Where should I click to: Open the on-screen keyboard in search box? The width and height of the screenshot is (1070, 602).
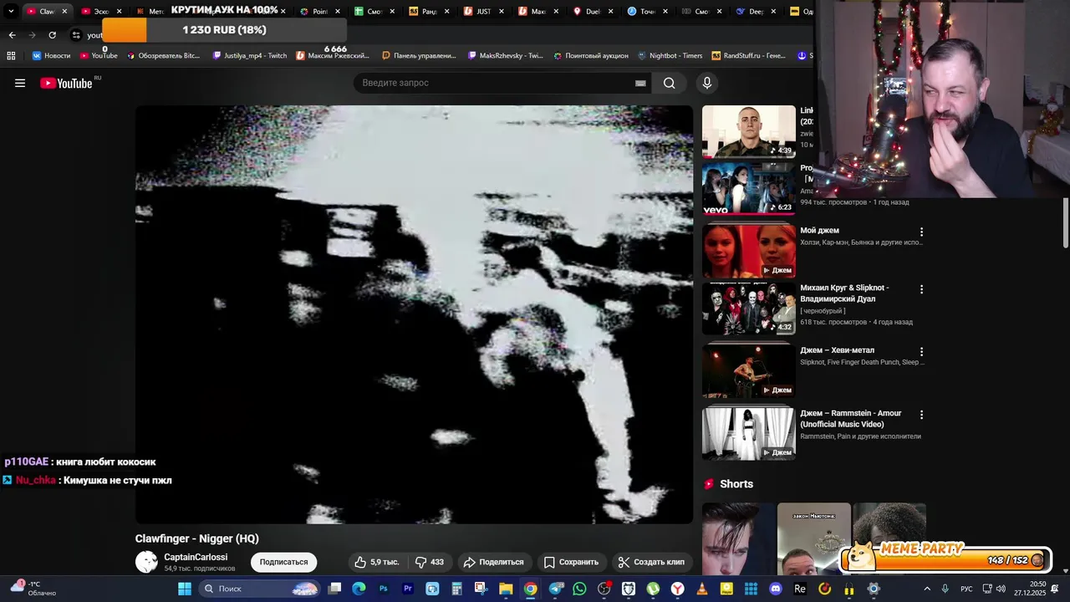(640, 83)
